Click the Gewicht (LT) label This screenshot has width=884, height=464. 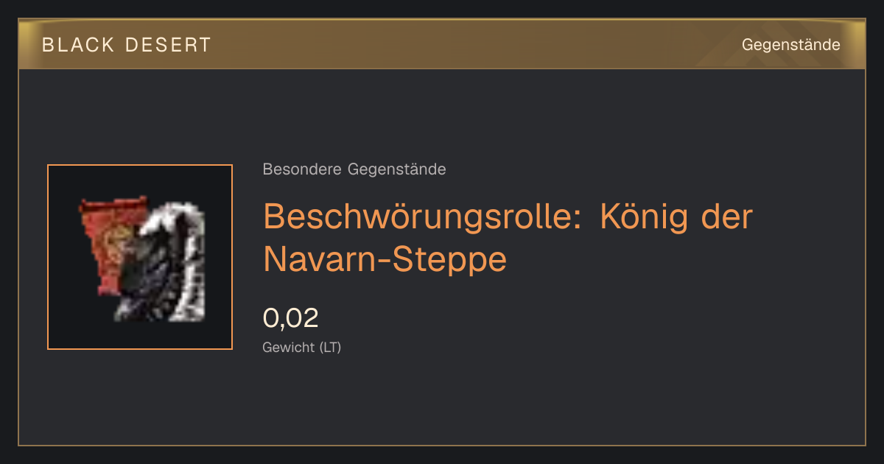[x=302, y=348]
